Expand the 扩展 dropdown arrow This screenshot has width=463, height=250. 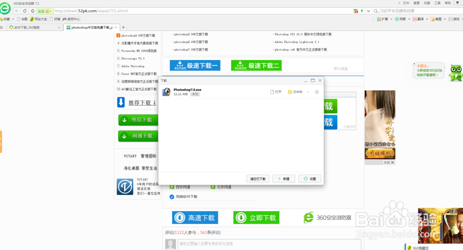[391, 19]
